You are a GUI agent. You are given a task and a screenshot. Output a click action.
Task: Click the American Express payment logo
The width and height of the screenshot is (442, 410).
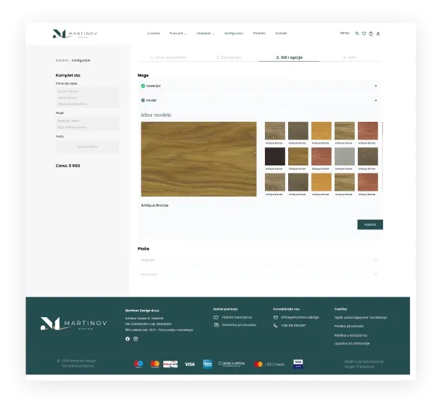coord(208,364)
